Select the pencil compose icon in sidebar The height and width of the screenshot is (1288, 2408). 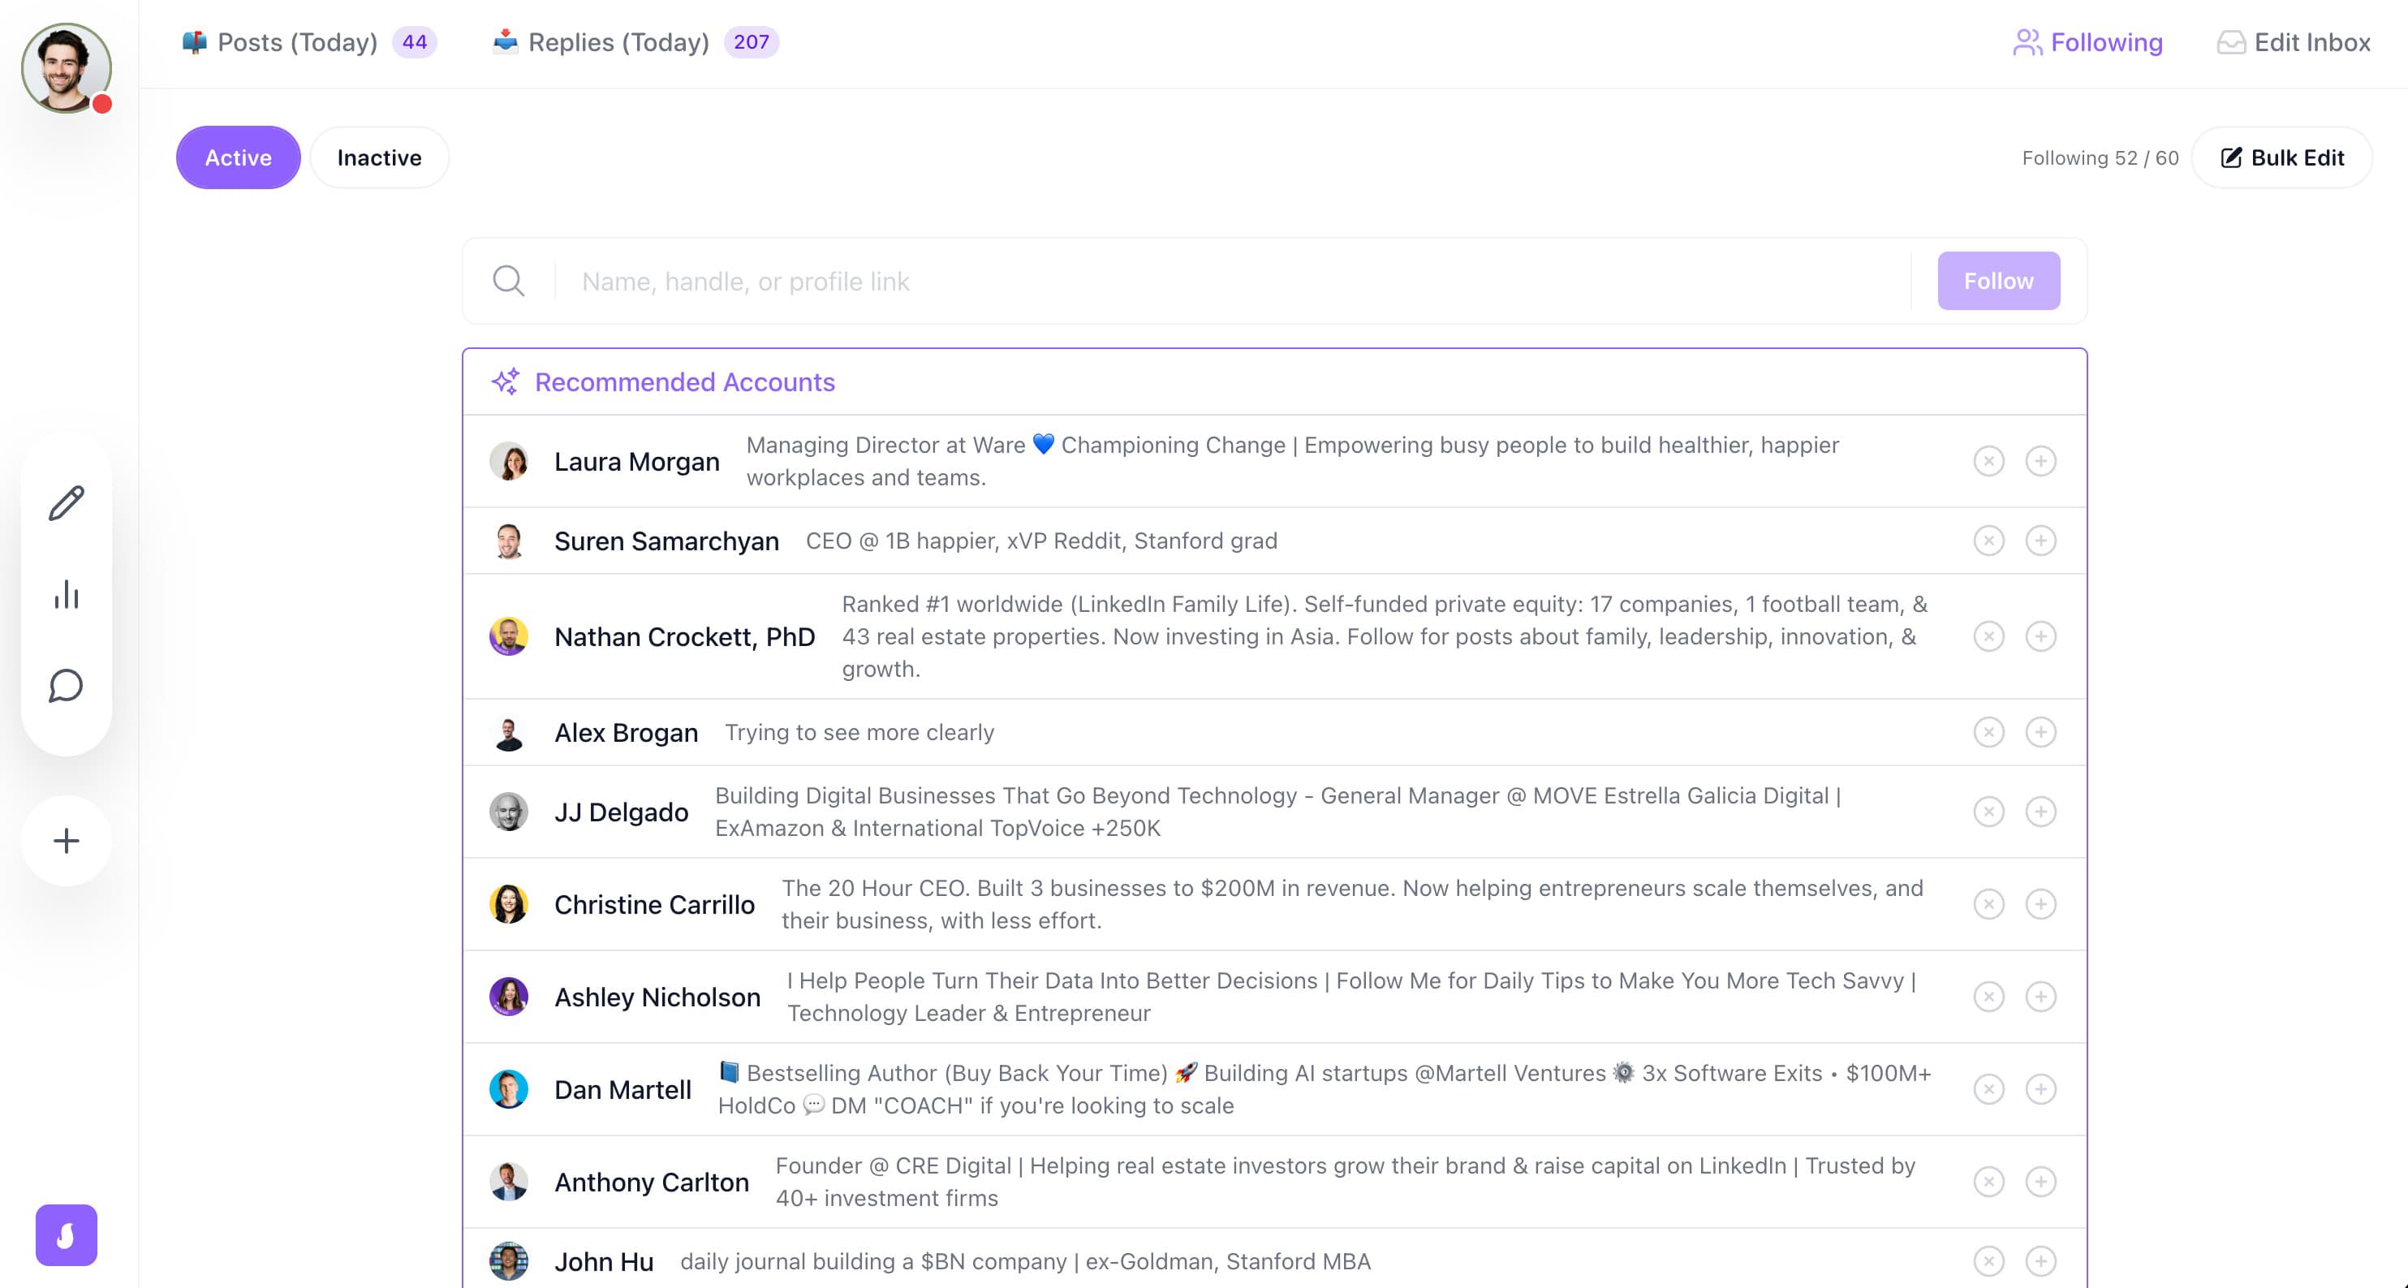coord(66,503)
